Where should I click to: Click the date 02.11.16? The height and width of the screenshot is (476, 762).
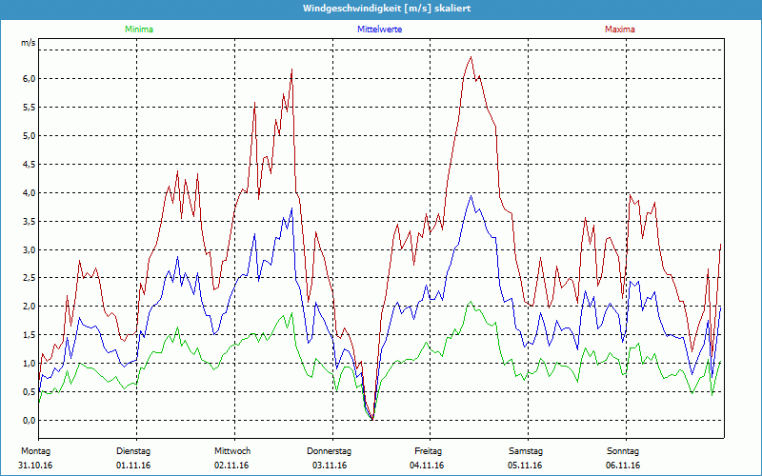[231, 466]
